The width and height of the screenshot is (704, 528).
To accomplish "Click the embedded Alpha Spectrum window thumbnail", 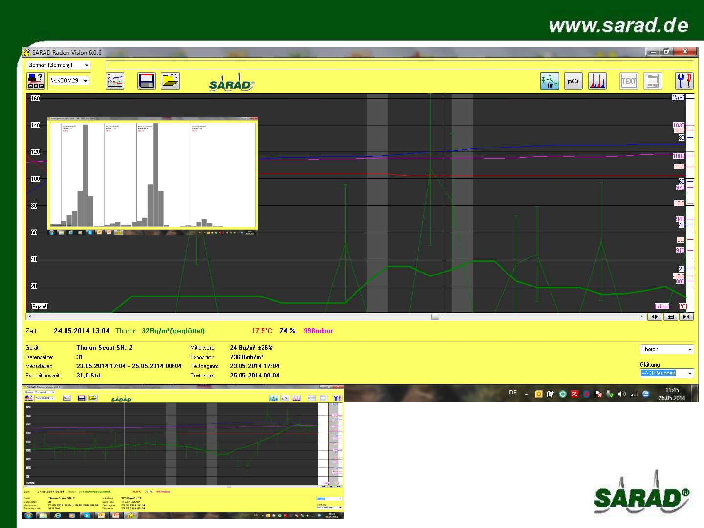I will (153, 176).
